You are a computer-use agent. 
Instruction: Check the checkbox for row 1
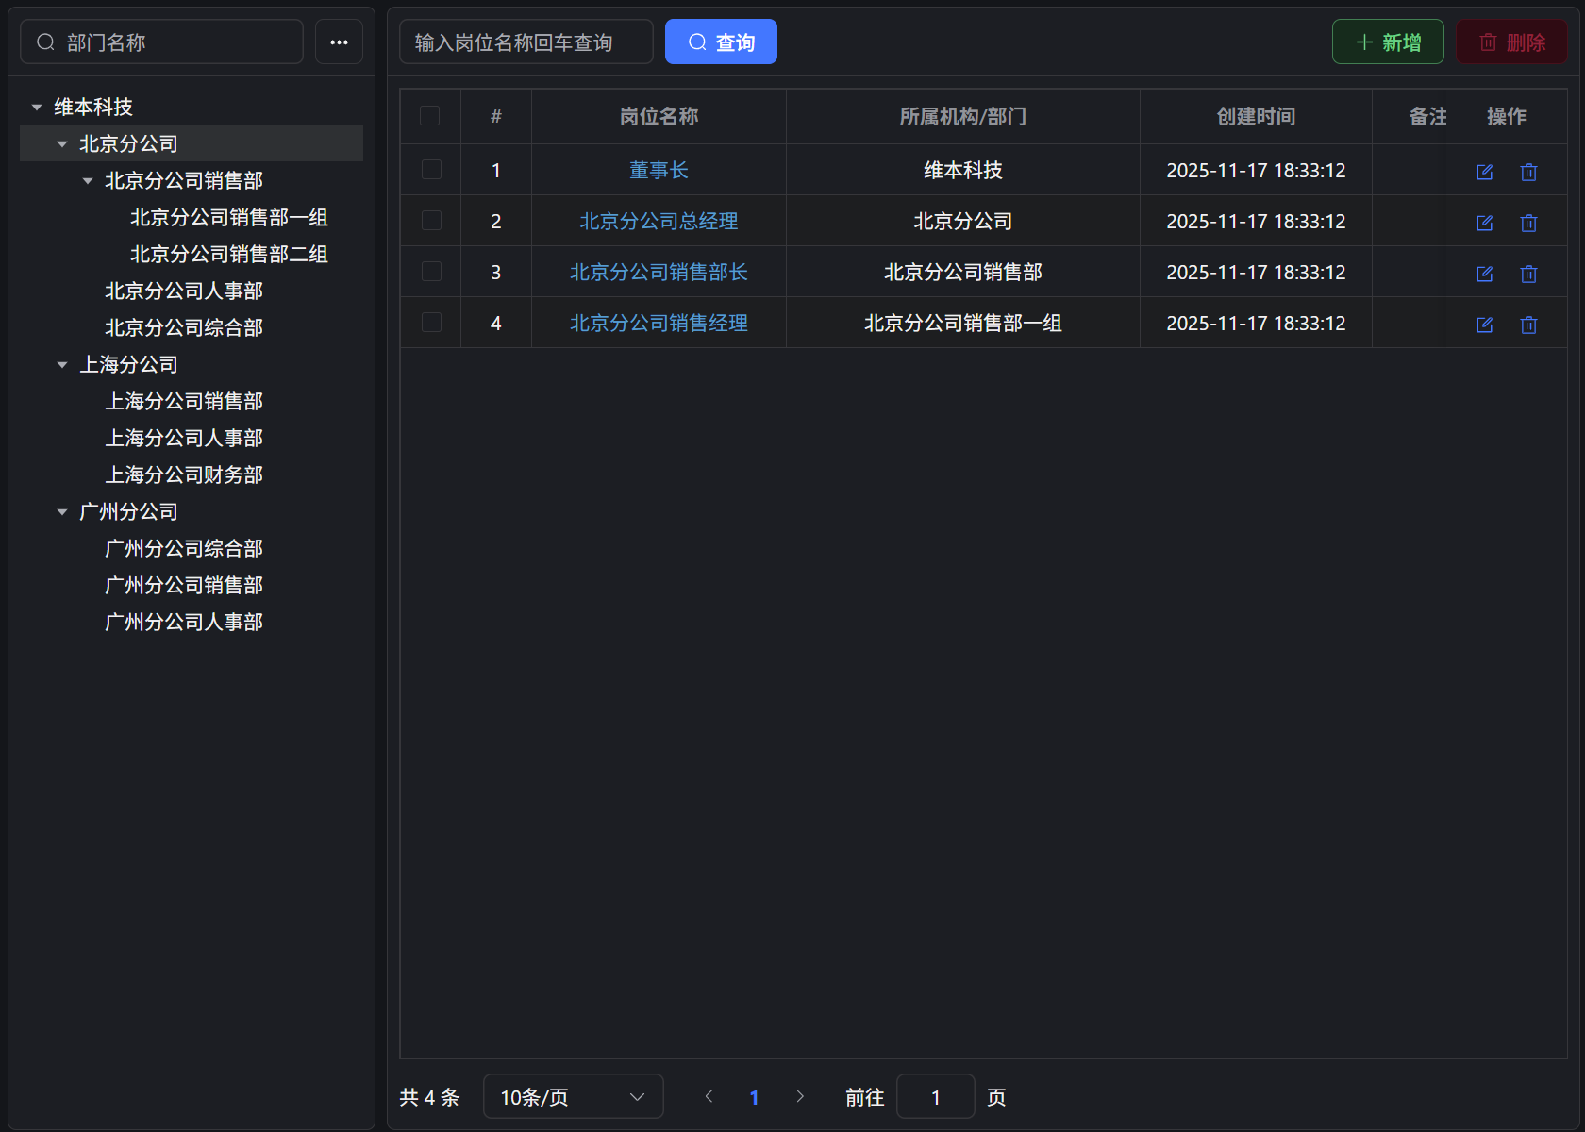[431, 170]
